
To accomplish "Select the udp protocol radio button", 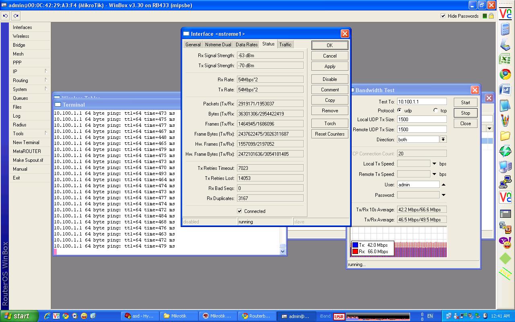I will [x=400, y=110].
